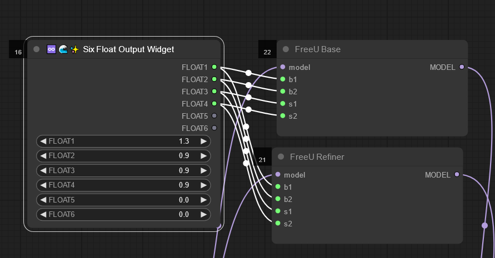The width and height of the screenshot is (495, 258).
Task: Decrease FLOAT2 value with left arrow
Action: [x=43, y=156]
